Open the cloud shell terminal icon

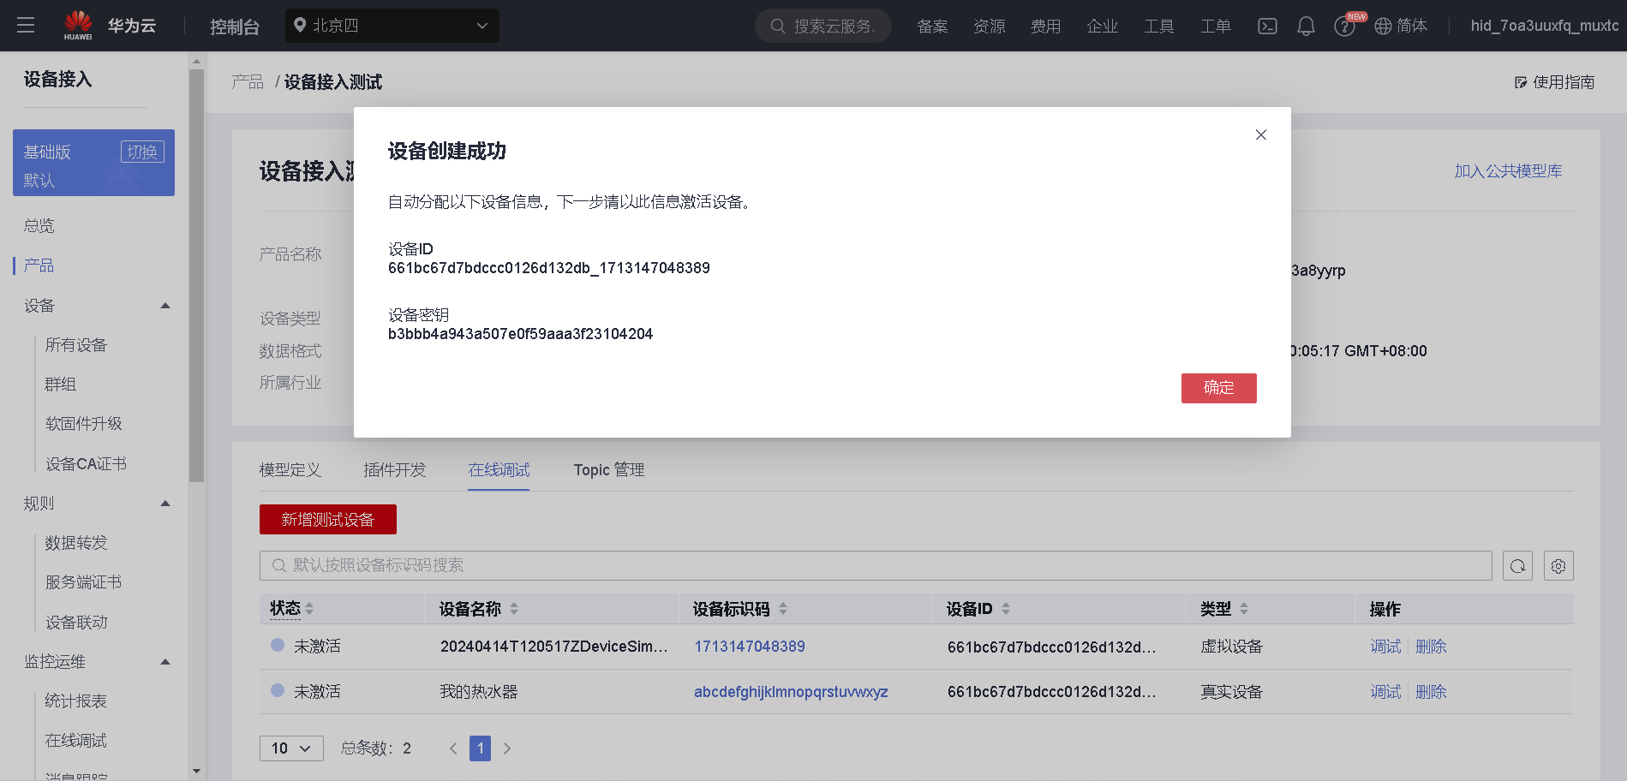[1267, 27]
